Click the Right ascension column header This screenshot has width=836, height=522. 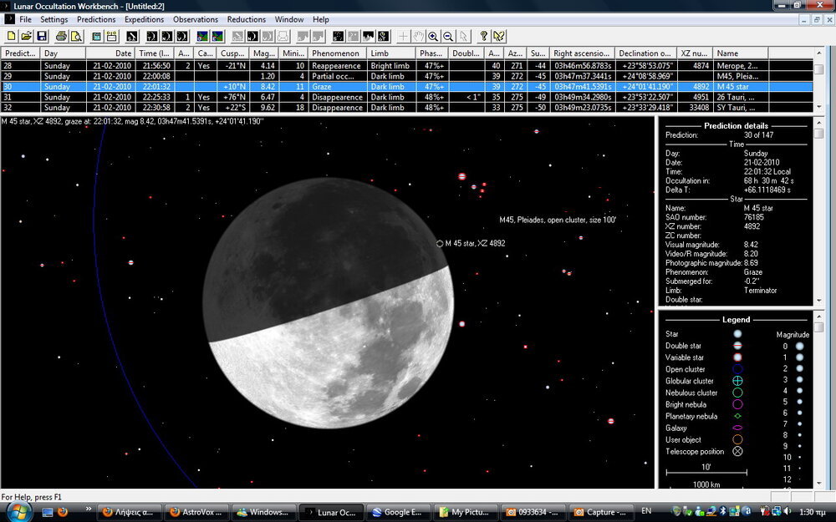[x=582, y=53]
